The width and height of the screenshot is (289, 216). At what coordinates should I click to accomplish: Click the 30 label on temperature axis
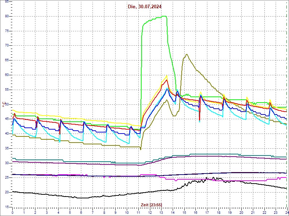7,163
